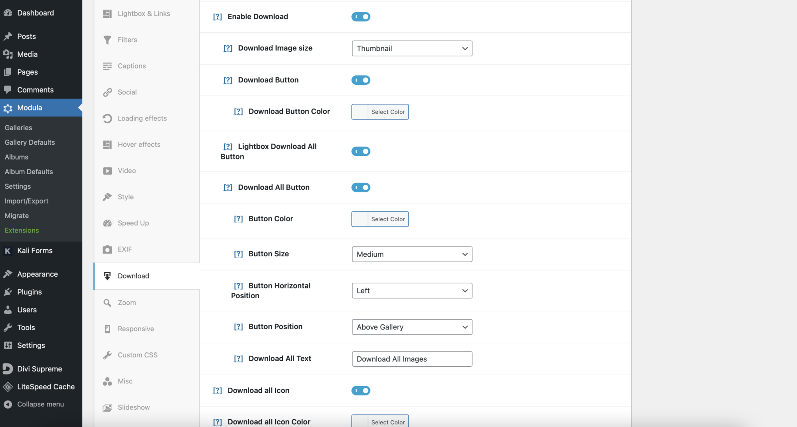Disable the Lightbox Download All Button toggle
The height and width of the screenshot is (427, 797).
click(x=360, y=151)
